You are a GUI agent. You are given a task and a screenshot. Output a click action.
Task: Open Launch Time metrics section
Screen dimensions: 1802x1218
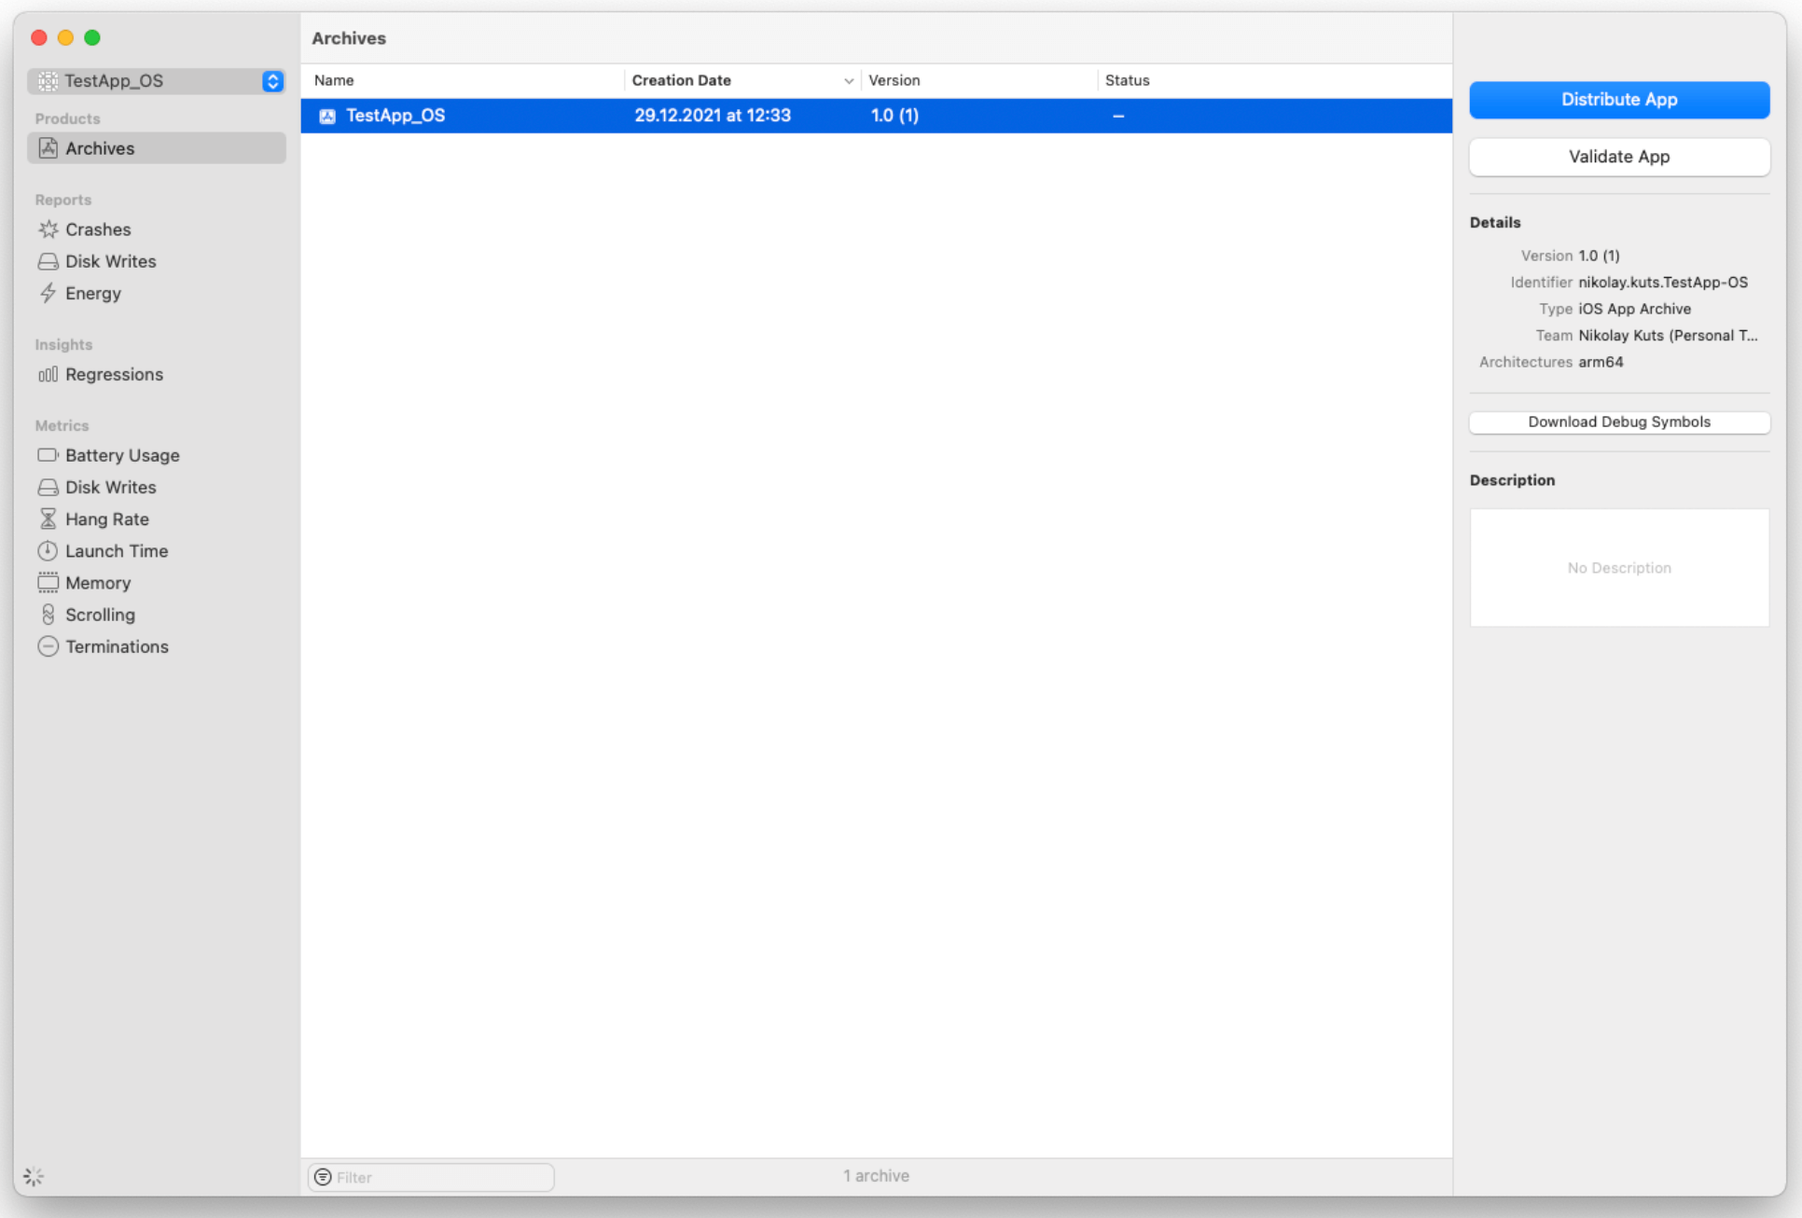pos(116,550)
